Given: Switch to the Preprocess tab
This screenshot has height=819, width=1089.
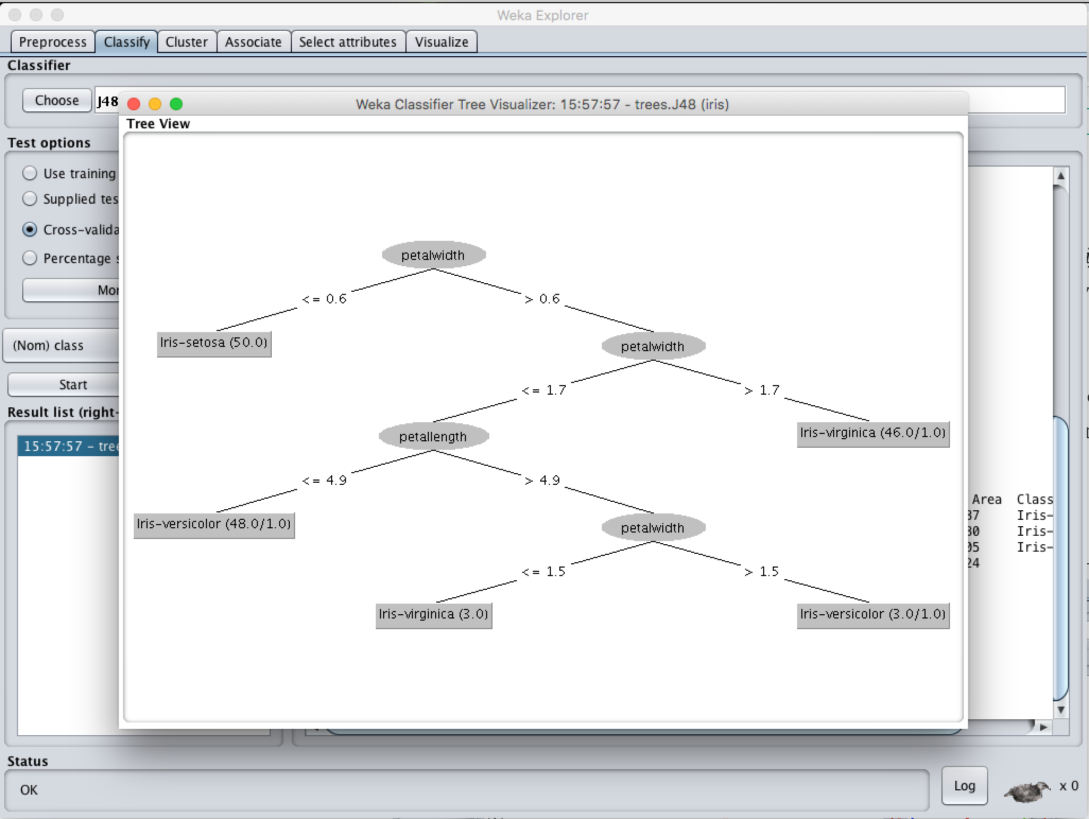Looking at the screenshot, I should pos(53,42).
